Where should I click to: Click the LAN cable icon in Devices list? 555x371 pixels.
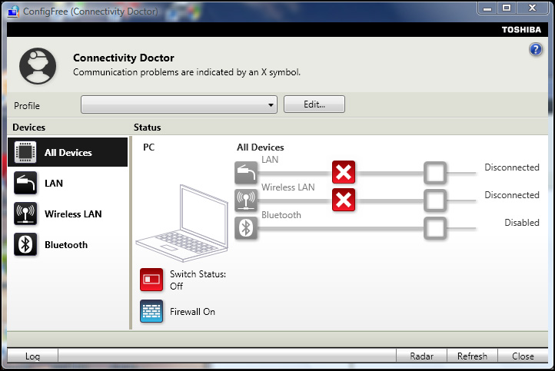point(25,183)
